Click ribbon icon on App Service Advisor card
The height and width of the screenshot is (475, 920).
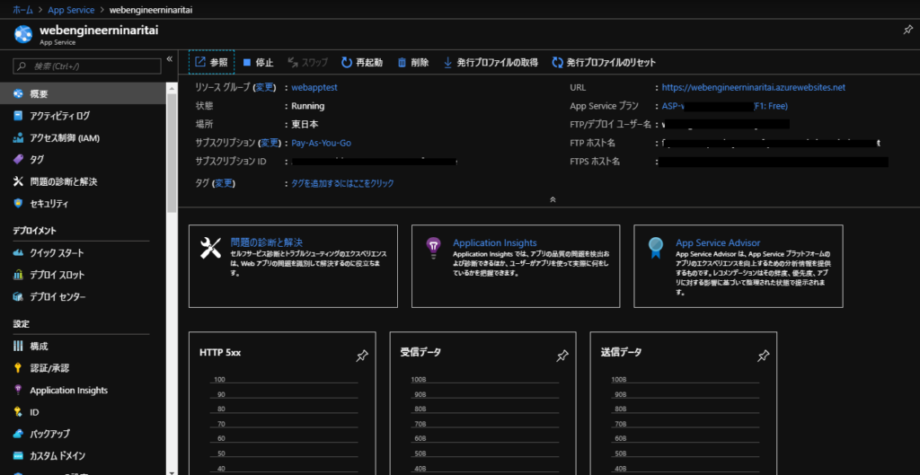[x=655, y=249]
